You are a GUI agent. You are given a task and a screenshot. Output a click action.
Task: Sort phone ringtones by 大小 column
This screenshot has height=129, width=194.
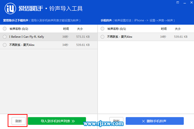(x=177, y=29)
